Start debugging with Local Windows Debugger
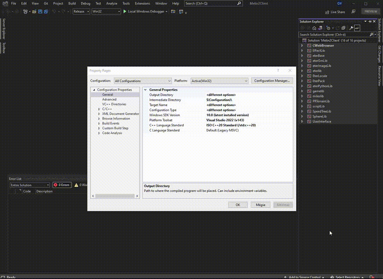 tap(145, 11)
